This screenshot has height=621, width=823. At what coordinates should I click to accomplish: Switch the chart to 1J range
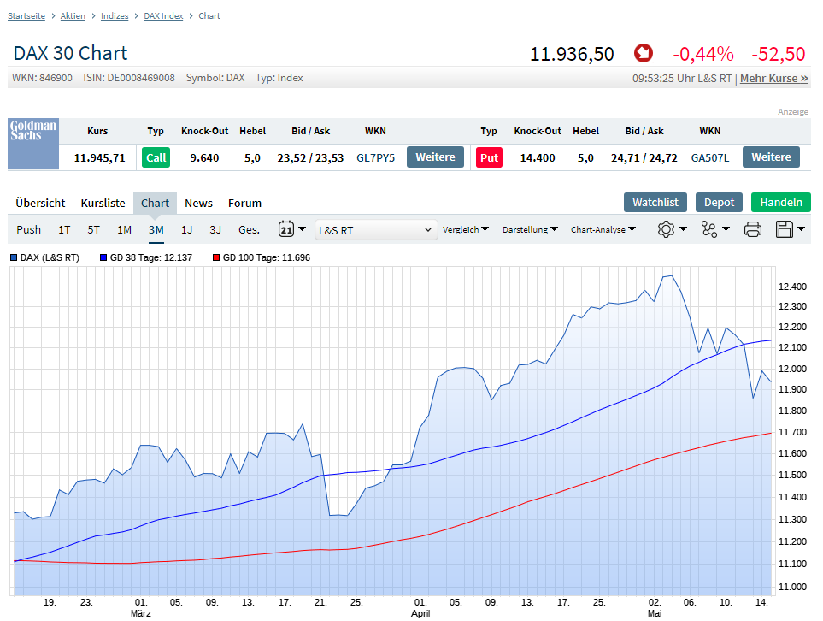click(x=186, y=229)
